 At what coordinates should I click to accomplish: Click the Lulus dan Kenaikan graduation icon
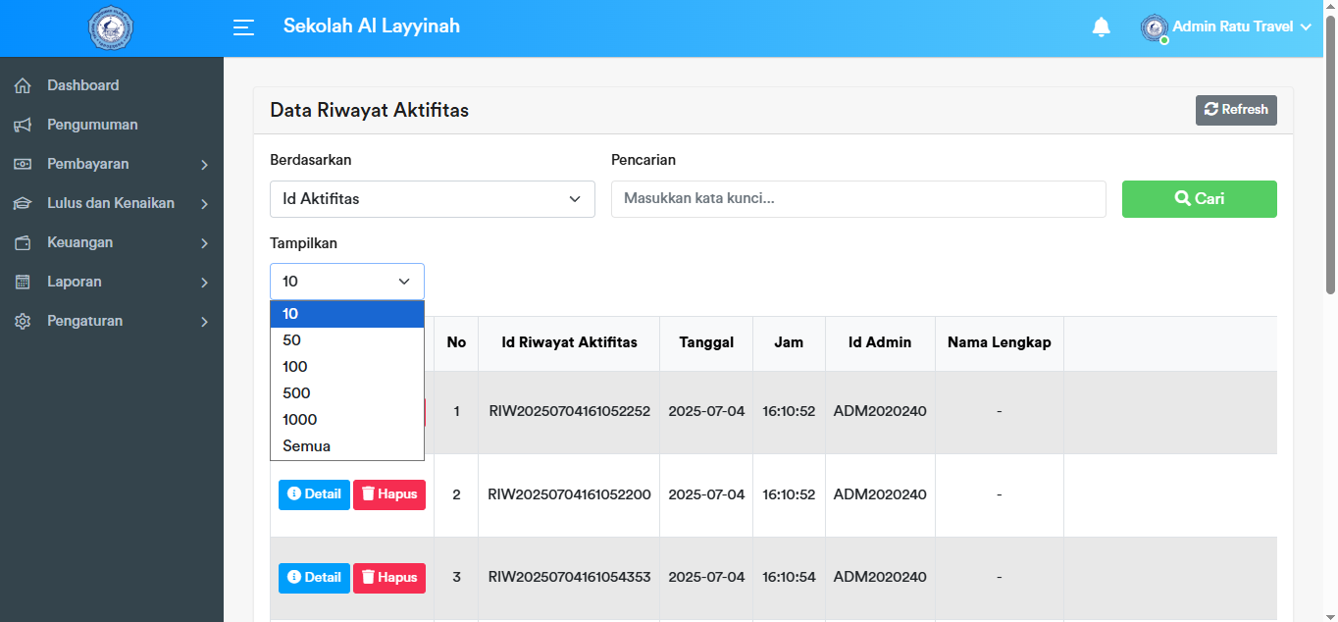click(x=23, y=203)
